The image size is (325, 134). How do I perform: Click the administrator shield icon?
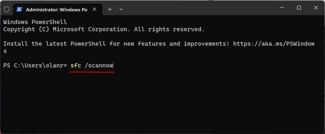click(6, 10)
